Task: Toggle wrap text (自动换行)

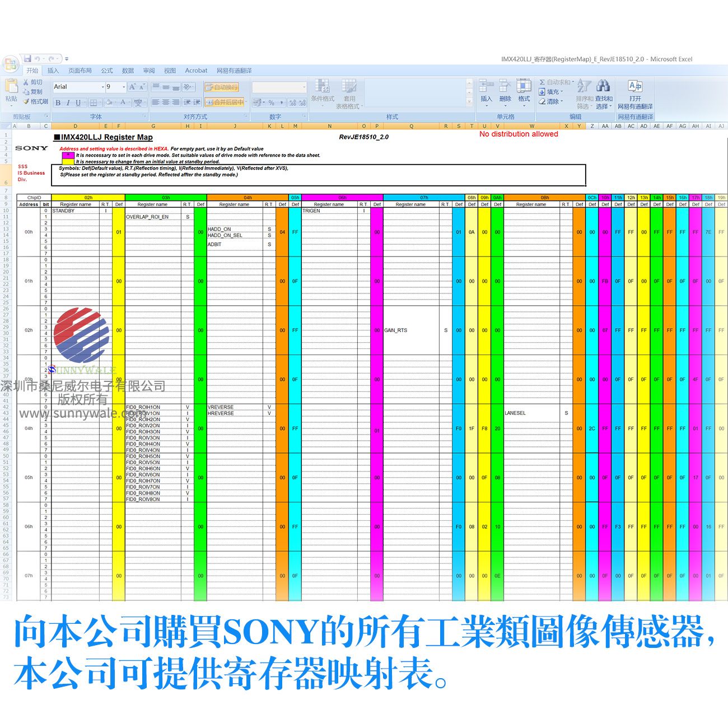Action: 221,87
